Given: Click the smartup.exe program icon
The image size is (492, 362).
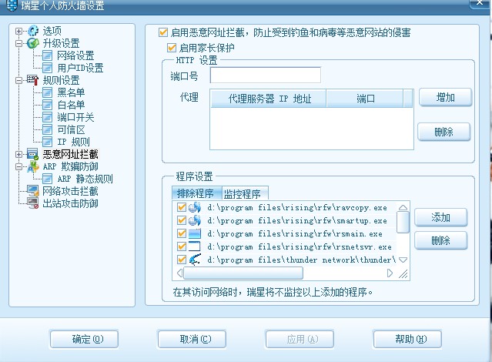Looking at the screenshot, I should point(195,221).
